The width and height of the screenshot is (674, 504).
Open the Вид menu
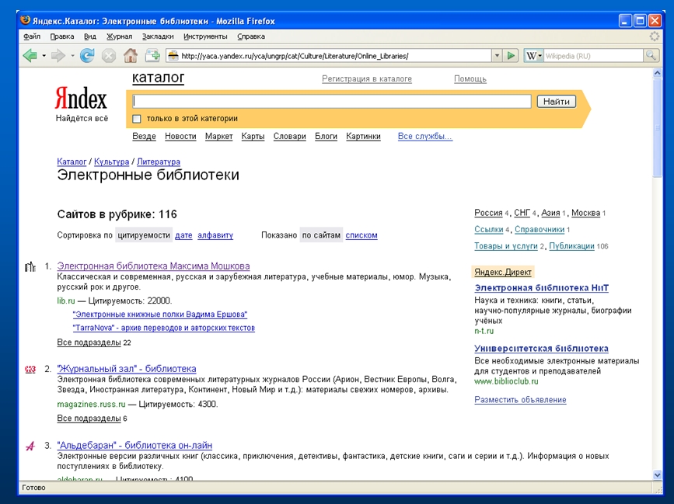[x=90, y=36]
